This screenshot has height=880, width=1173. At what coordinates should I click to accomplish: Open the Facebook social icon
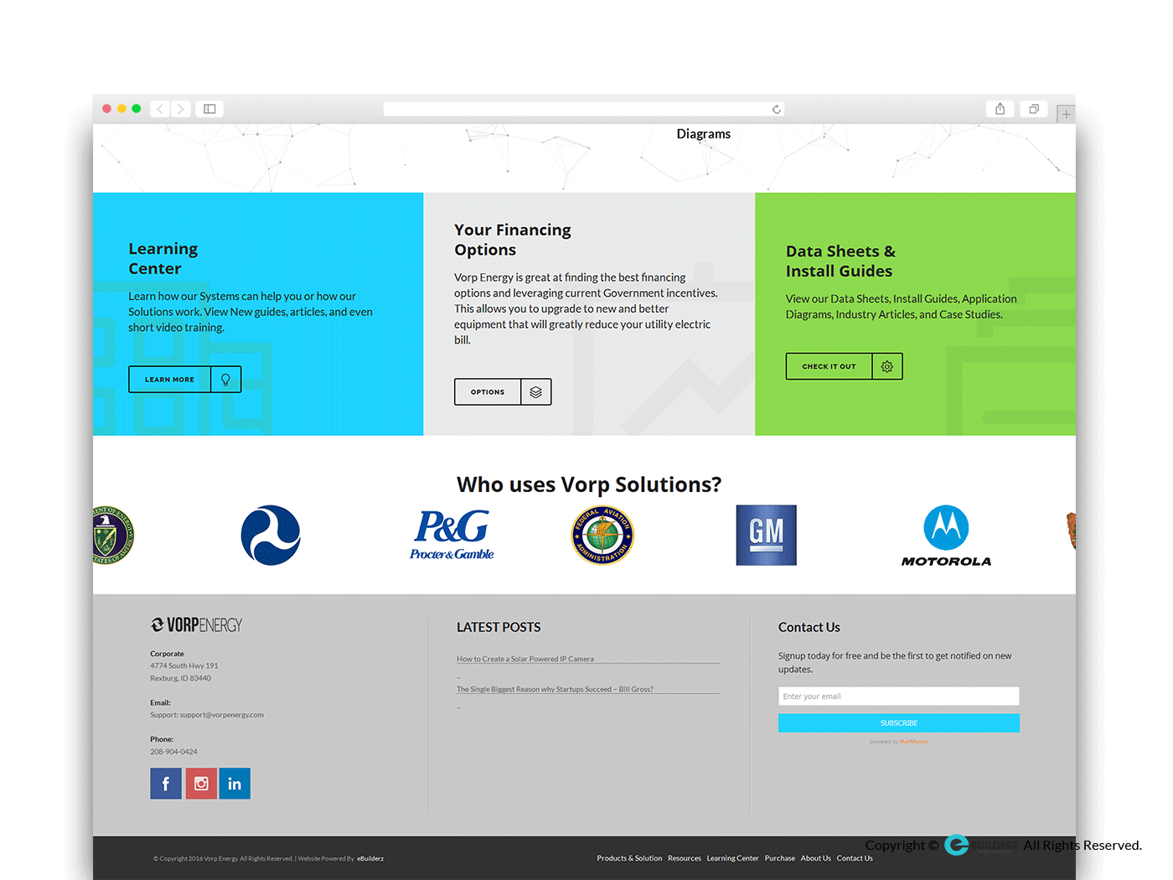(x=166, y=784)
